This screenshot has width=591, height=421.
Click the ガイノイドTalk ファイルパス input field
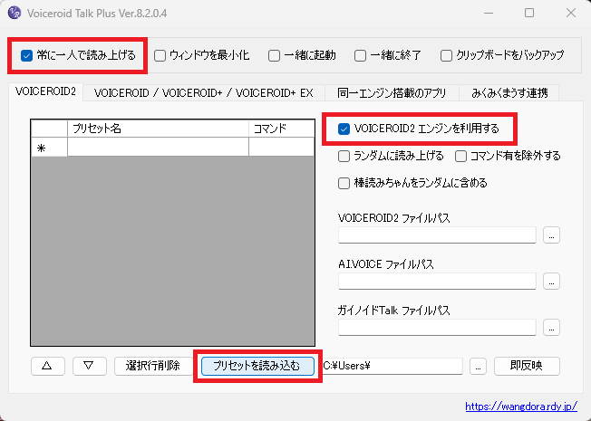[x=437, y=328]
